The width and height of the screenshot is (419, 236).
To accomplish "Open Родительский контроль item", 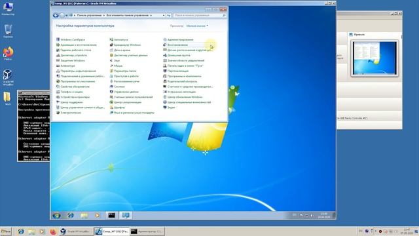I will (180, 81).
